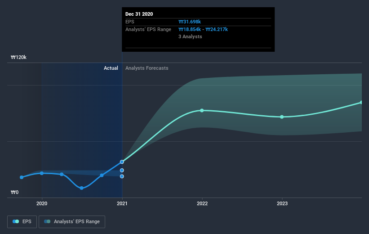Select the lower analyst range marker at 2021
Image resolution: width=369 pixels, height=234 pixels.
122,176
